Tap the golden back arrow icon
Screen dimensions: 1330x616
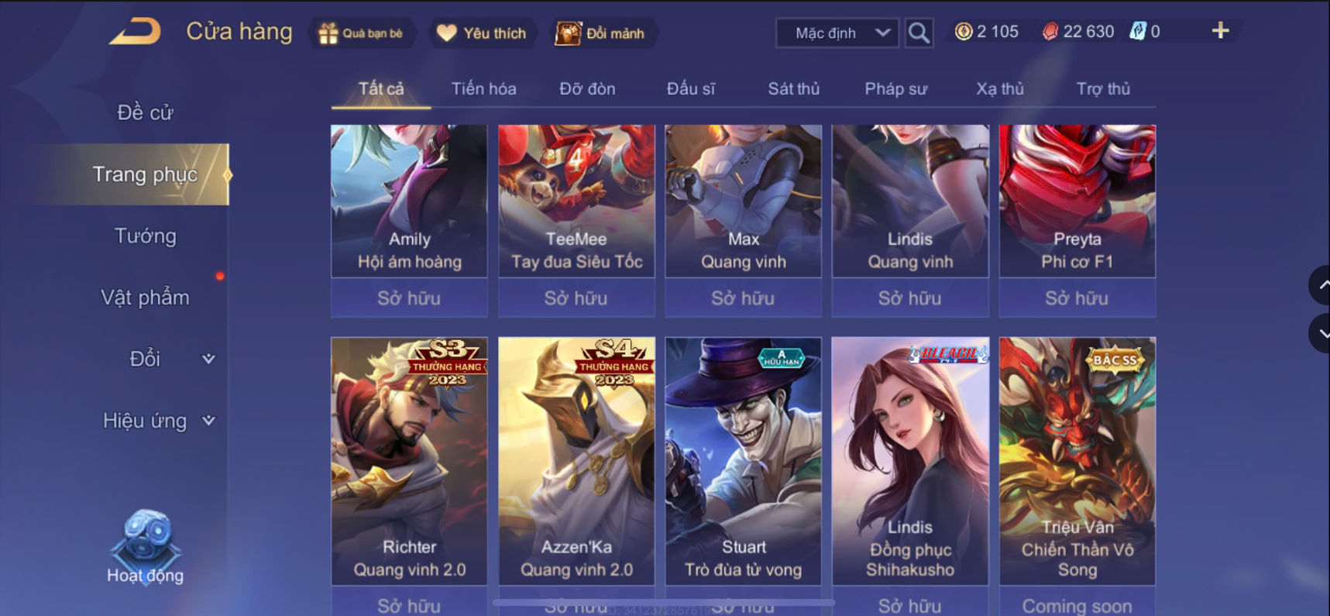(x=136, y=32)
